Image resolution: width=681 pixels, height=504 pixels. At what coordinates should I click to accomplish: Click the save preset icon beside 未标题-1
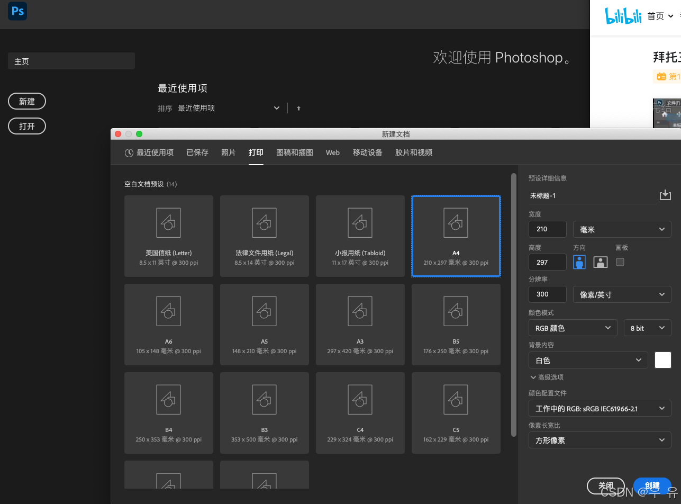(x=665, y=195)
